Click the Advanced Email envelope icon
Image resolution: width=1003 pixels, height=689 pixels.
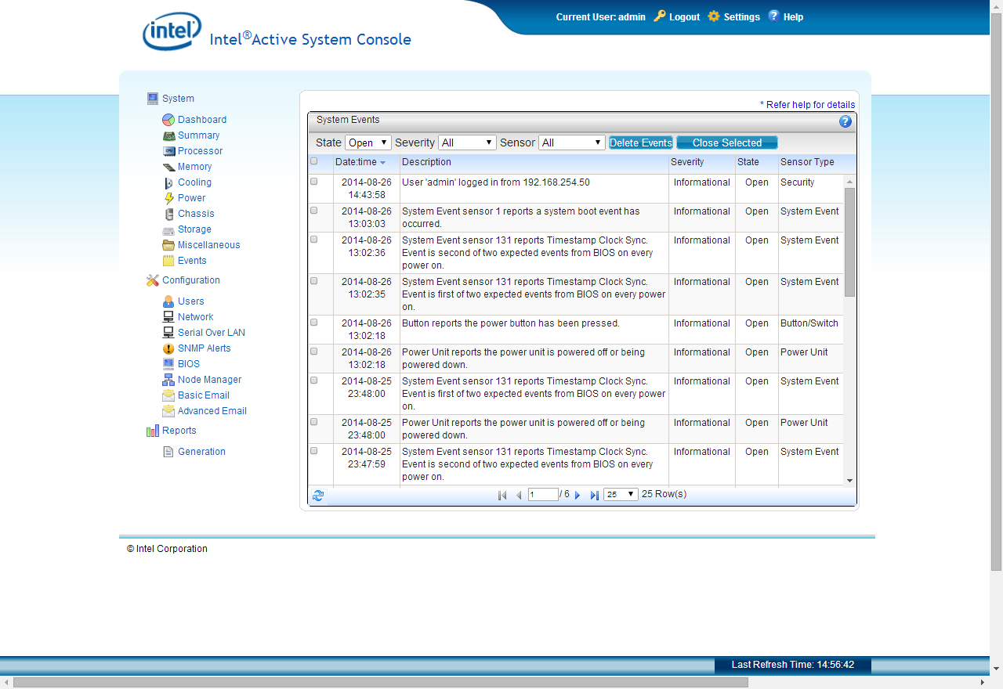pos(168,411)
